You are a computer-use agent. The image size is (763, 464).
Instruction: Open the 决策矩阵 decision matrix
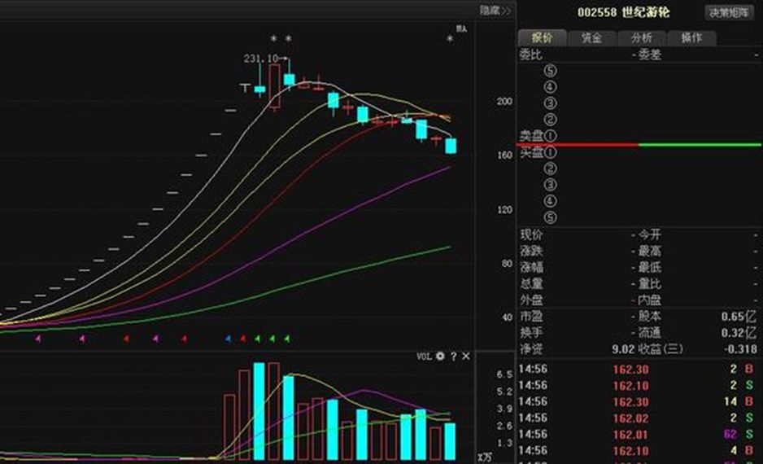pyautogui.click(x=729, y=13)
